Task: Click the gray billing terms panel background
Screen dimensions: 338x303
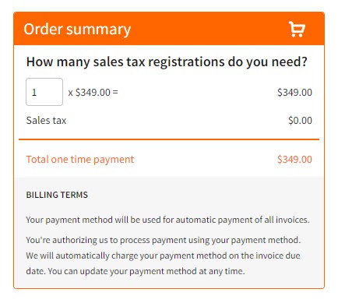Action: pos(169,233)
